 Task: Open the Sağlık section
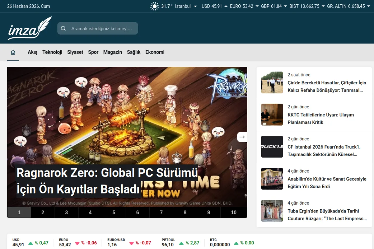(x=134, y=52)
